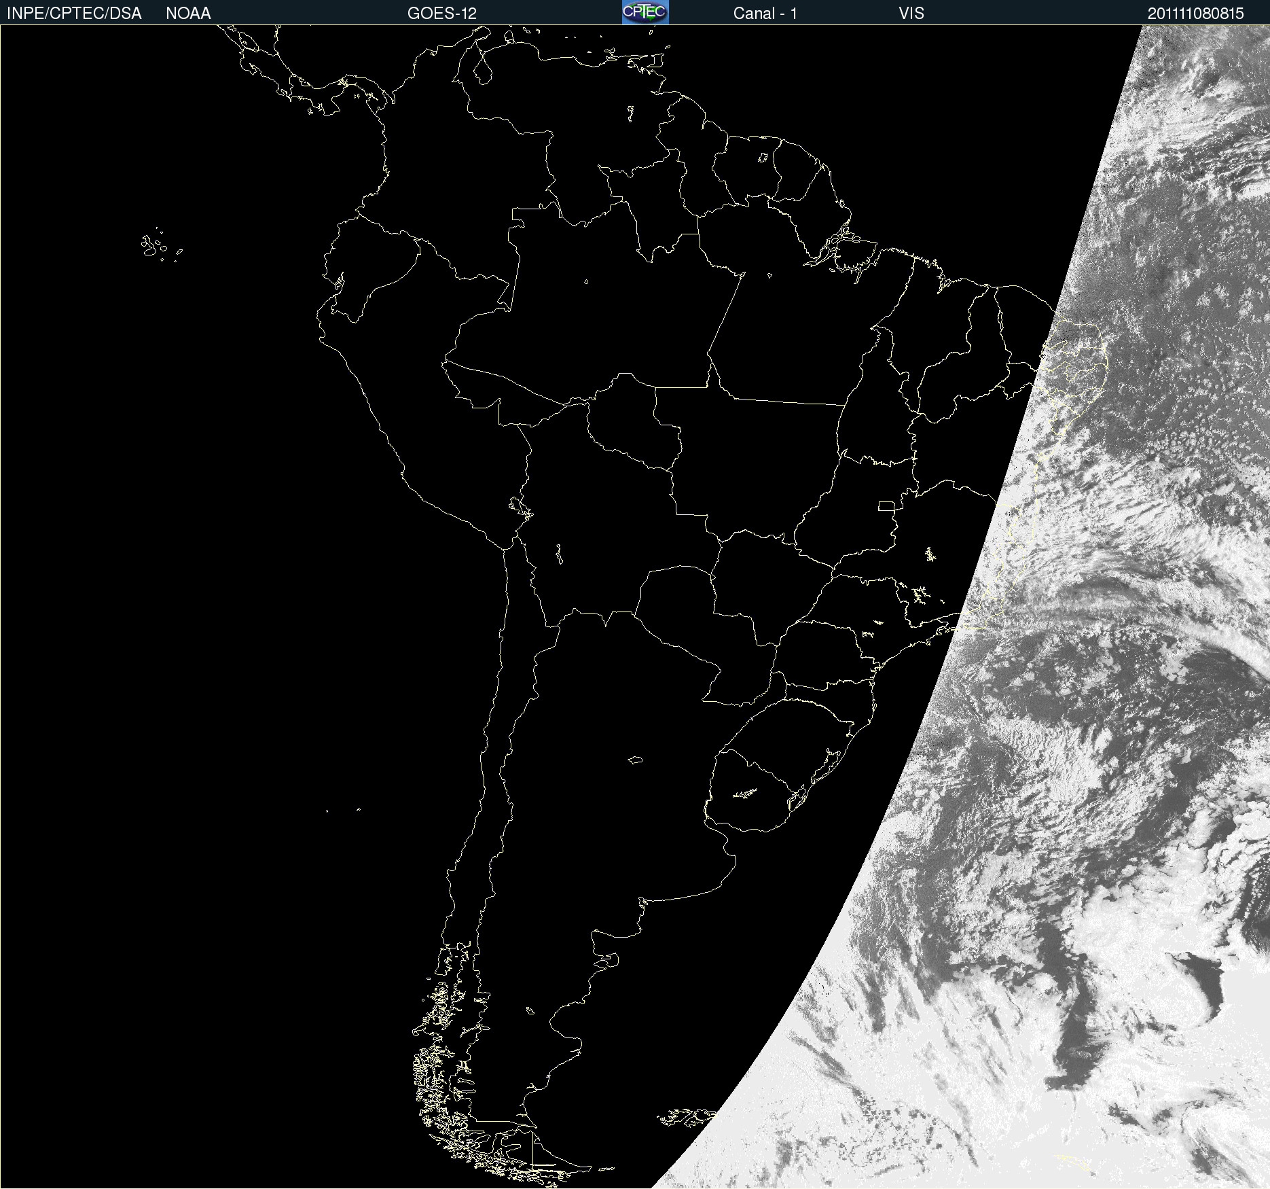Click the VIS channel label
The width and height of the screenshot is (1270, 1189).
click(911, 14)
